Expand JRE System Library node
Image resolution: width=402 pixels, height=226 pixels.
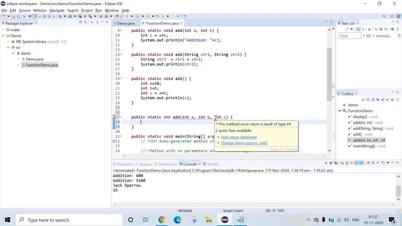coord(8,41)
